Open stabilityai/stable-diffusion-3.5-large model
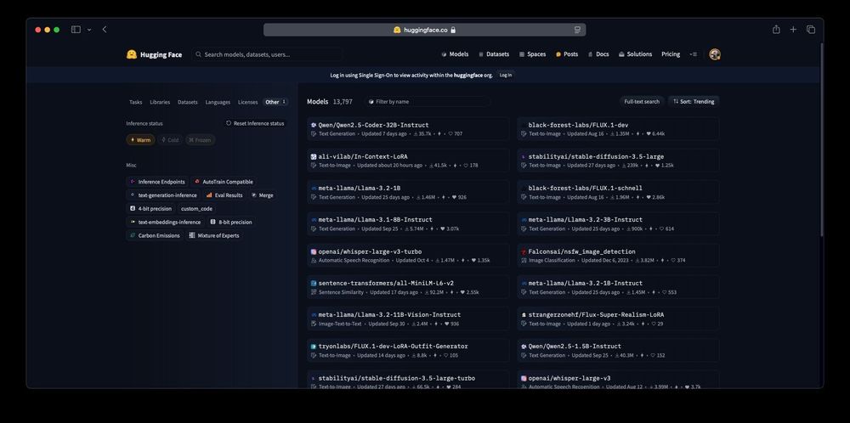 pyautogui.click(x=618, y=161)
